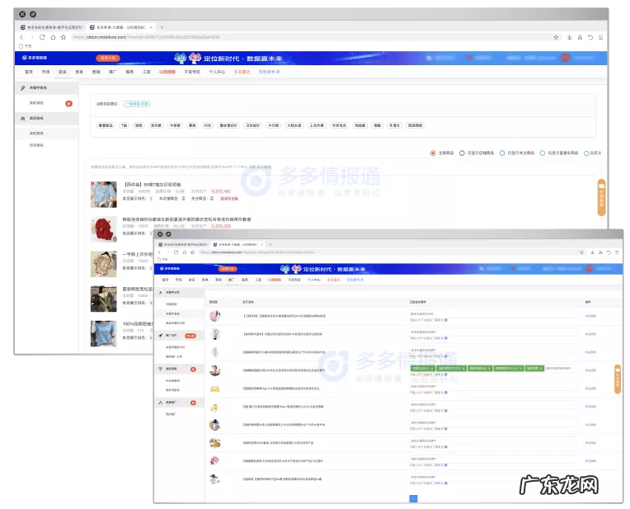Collapse the second sidebar section in the rear window
This screenshot has height=509, width=630.
(x=47, y=118)
